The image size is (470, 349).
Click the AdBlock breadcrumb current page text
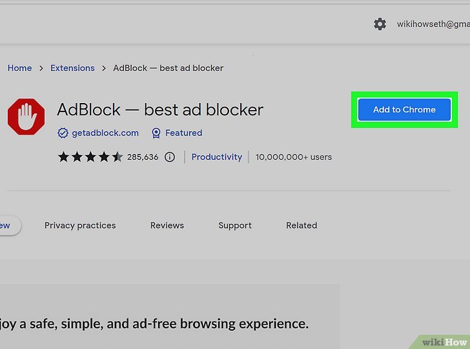tap(168, 68)
